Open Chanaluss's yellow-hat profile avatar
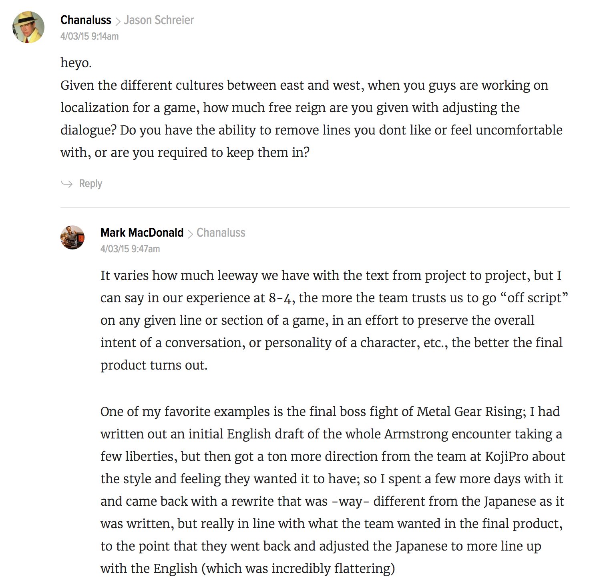The height and width of the screenshot is (587, 595). [28, 27]
